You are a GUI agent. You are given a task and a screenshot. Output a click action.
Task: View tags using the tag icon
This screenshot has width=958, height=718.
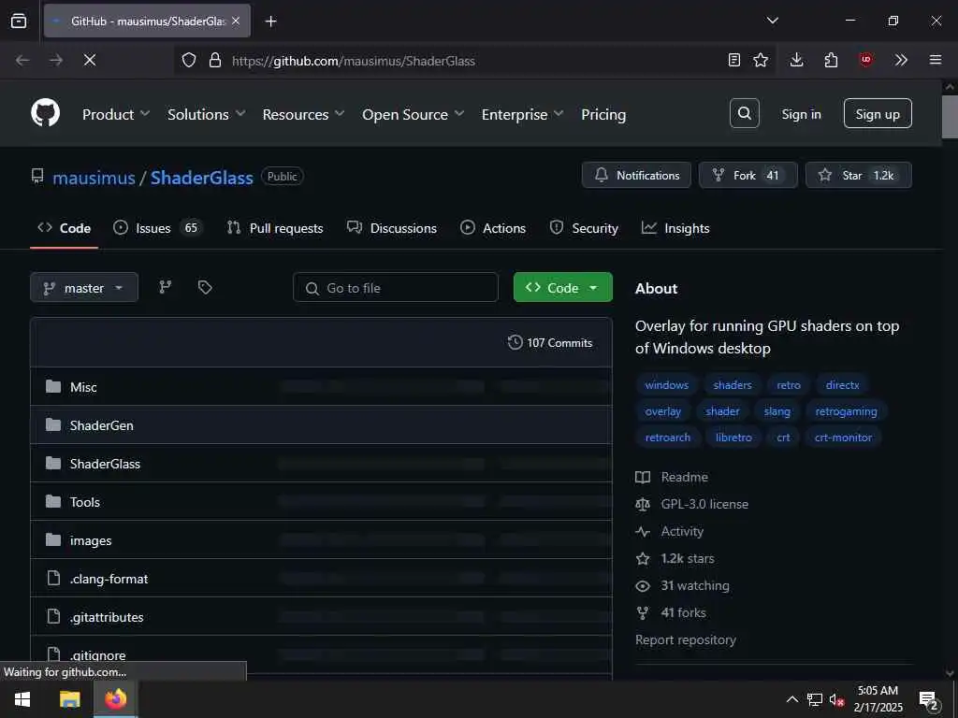[205, 287]
